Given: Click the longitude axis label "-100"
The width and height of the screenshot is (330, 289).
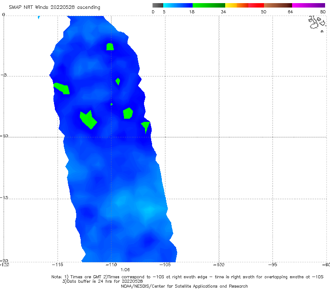Looking at the screenshot, I should click(x=219, y=265).
